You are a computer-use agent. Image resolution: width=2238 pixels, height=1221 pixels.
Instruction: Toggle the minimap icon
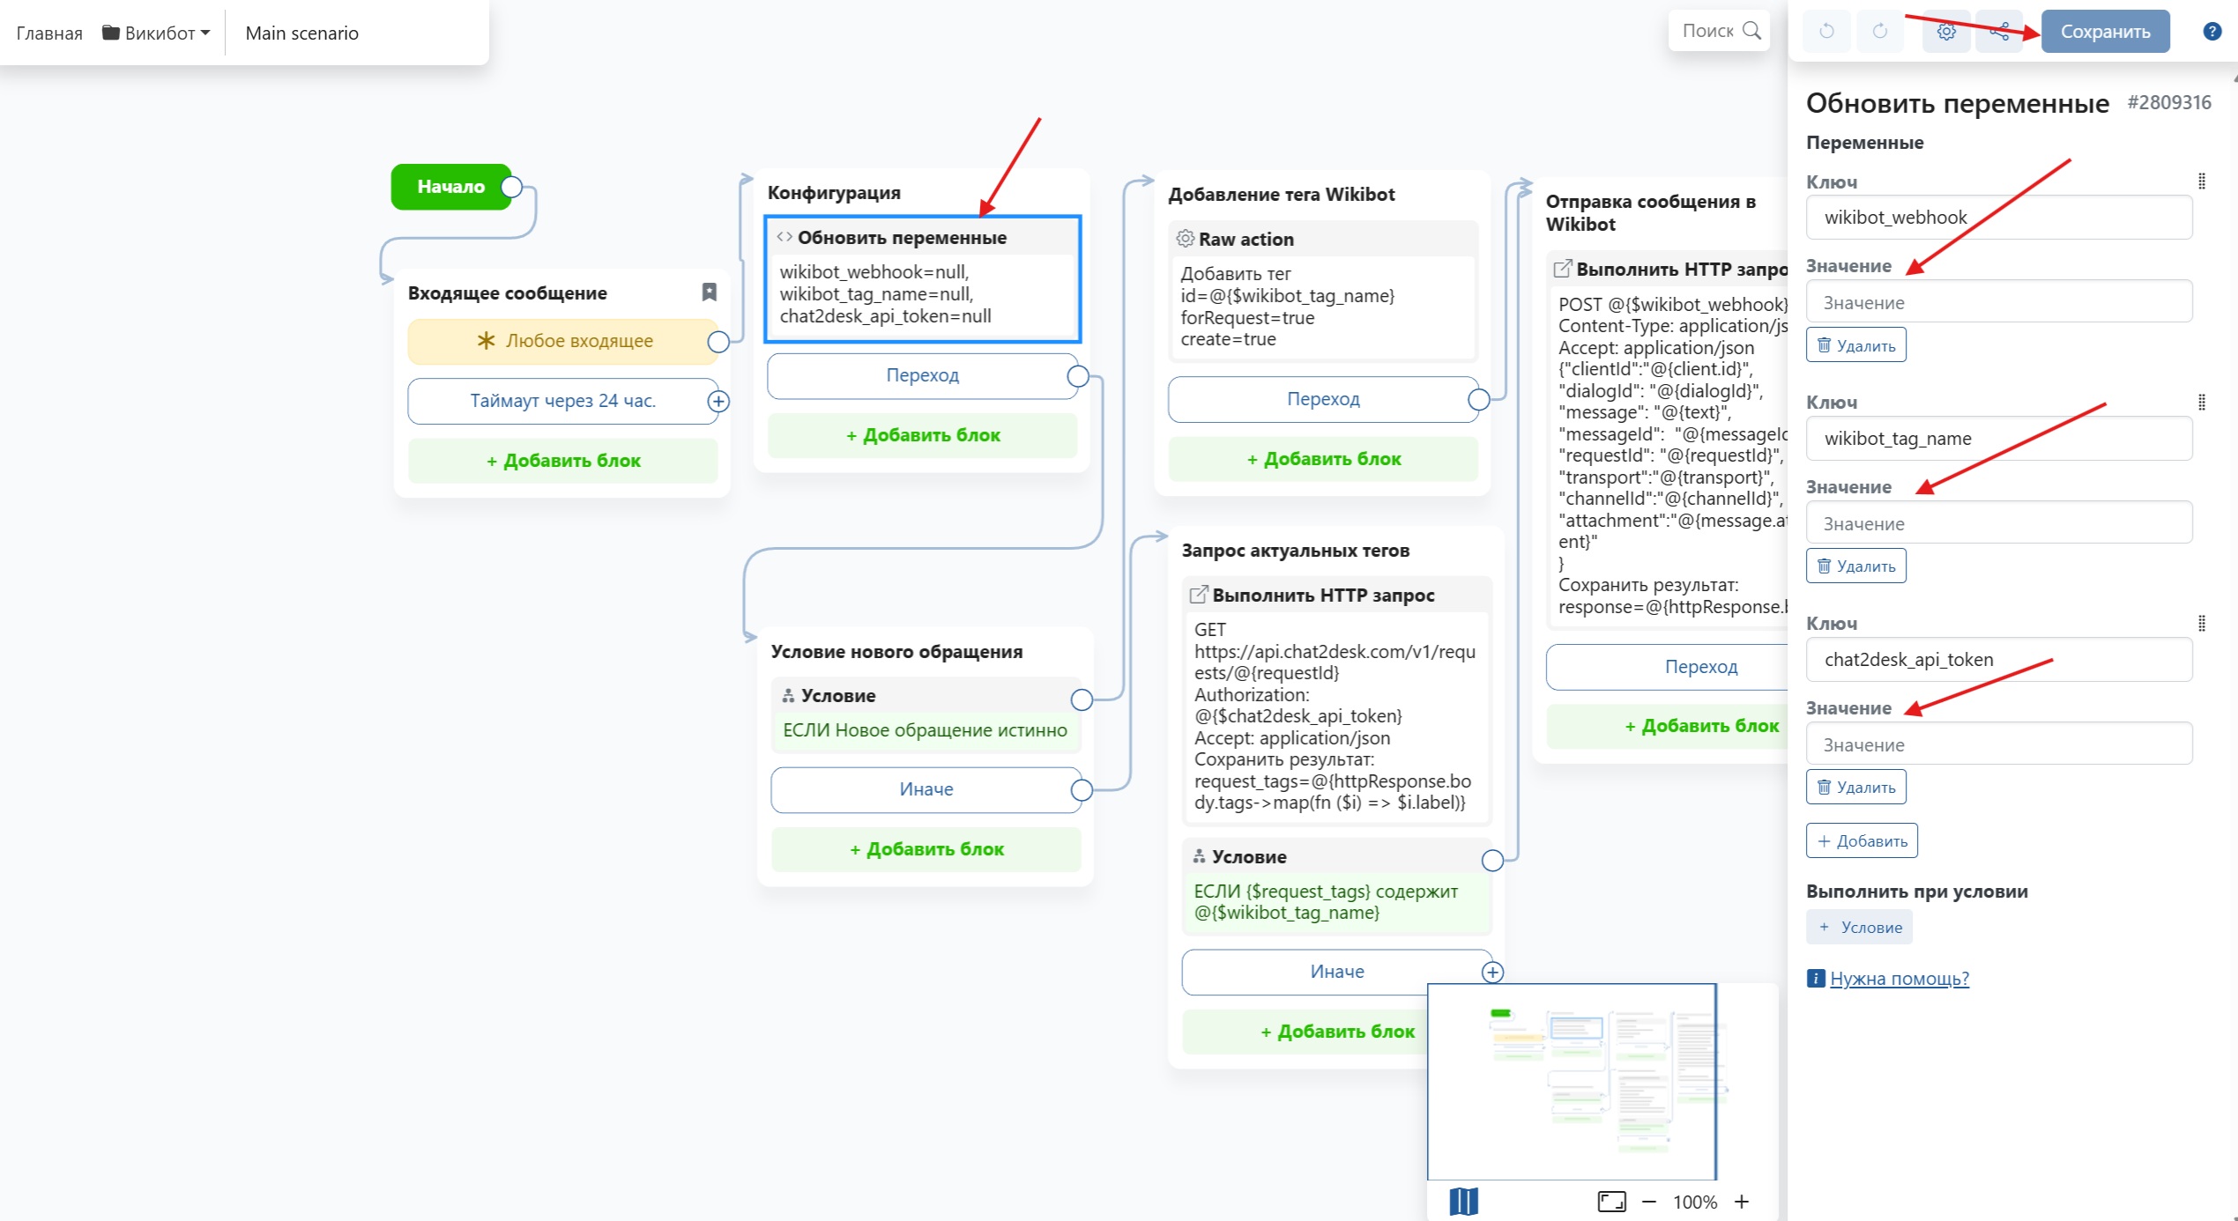pyautogui.click(x=1463, y=1201)
